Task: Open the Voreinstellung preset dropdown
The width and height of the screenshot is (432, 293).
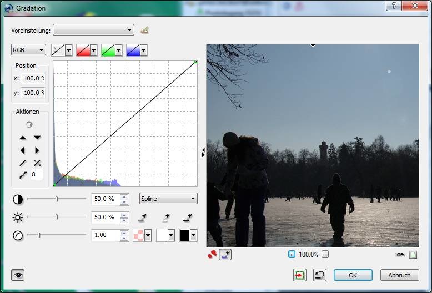Action: (x=93, y=30)
